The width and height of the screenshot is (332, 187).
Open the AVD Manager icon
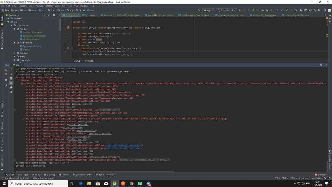(314, 10)
